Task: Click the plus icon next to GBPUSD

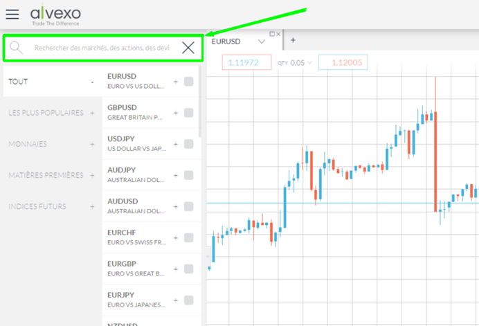Action: [176, 113]
